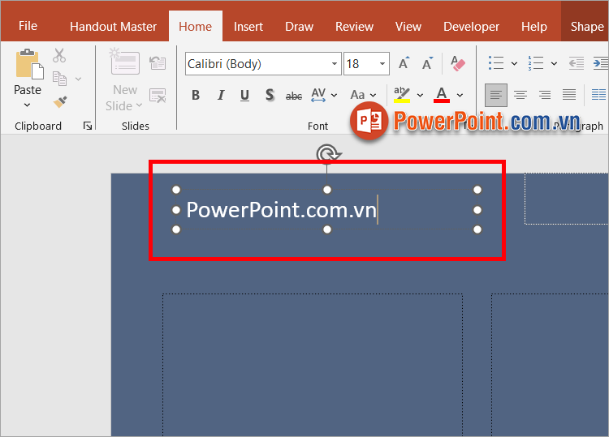This screenshot has width=609, height=437.
Task: Switch to the Insert tab
Action: [x=248, y=27]
